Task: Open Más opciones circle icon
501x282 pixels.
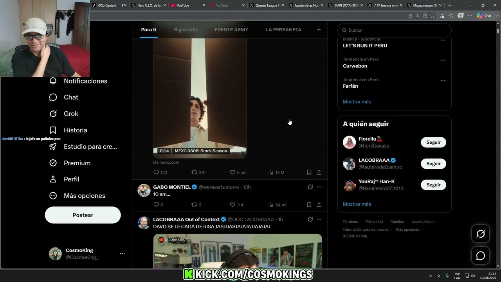Action: click(x=53, y=195)
